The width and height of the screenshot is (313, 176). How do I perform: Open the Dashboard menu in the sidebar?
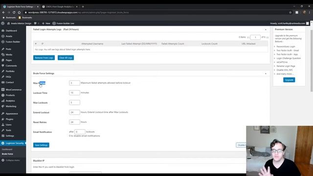pyautogui.click(x=11, y=31)
